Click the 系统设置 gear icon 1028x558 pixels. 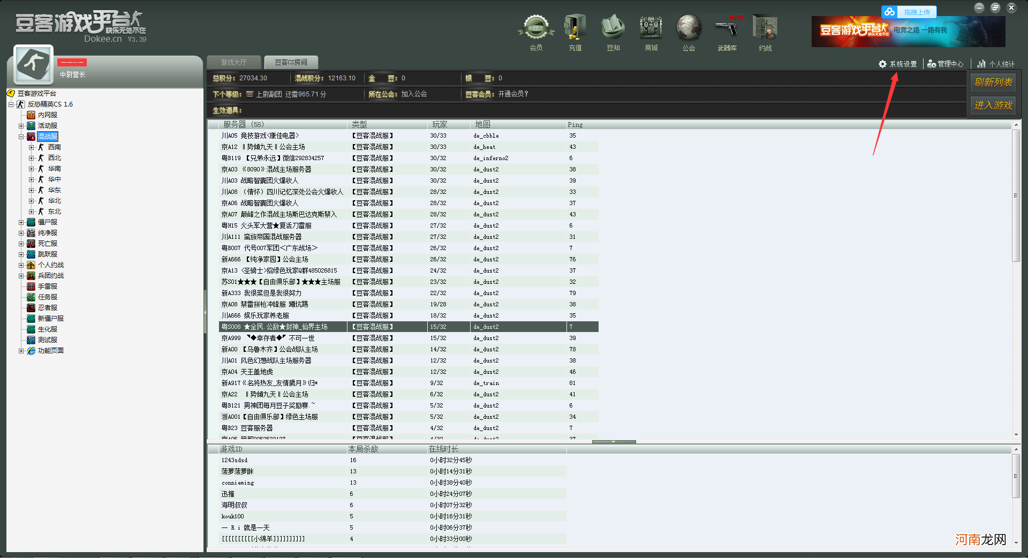coord(882,64)
